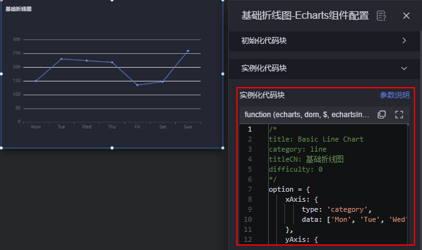The height and width of the screenshot is (250, 422).
Task: Open the 参数说明 link
Action: coord(394,95)
